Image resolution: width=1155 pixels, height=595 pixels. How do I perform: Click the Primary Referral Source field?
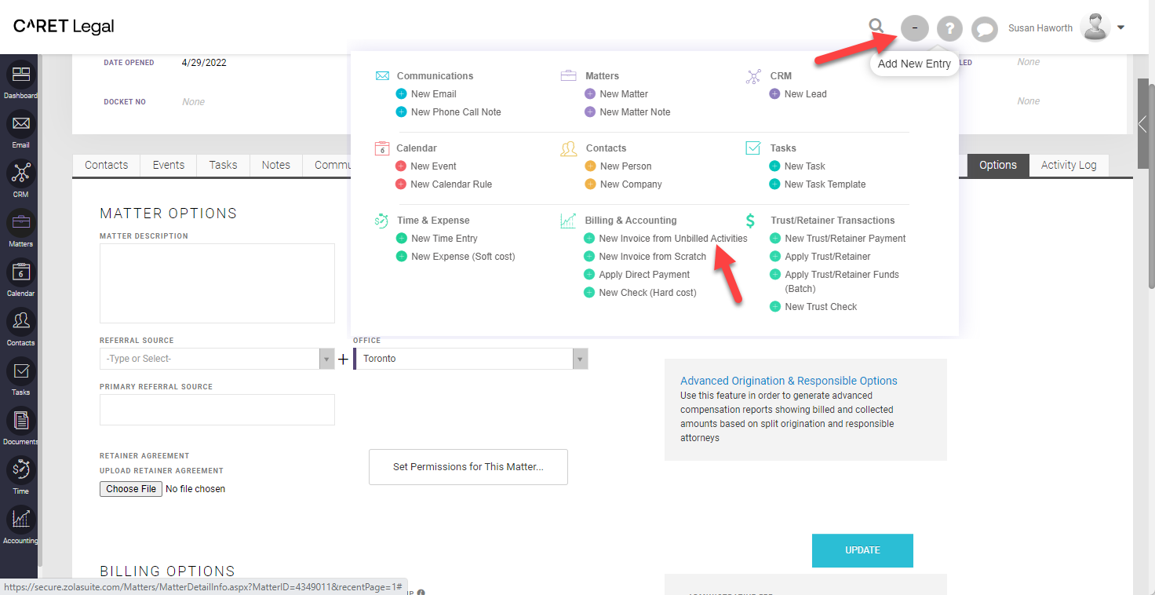click(217, 410)
